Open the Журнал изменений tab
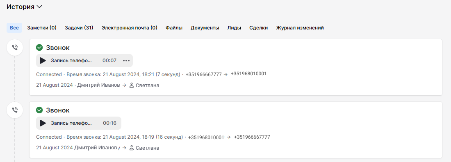This screenshot has width=451, height=162. coord(300,28)
